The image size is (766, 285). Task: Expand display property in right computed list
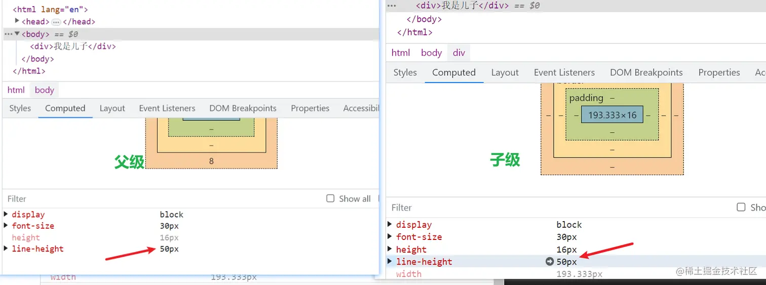tap(390, 224)
